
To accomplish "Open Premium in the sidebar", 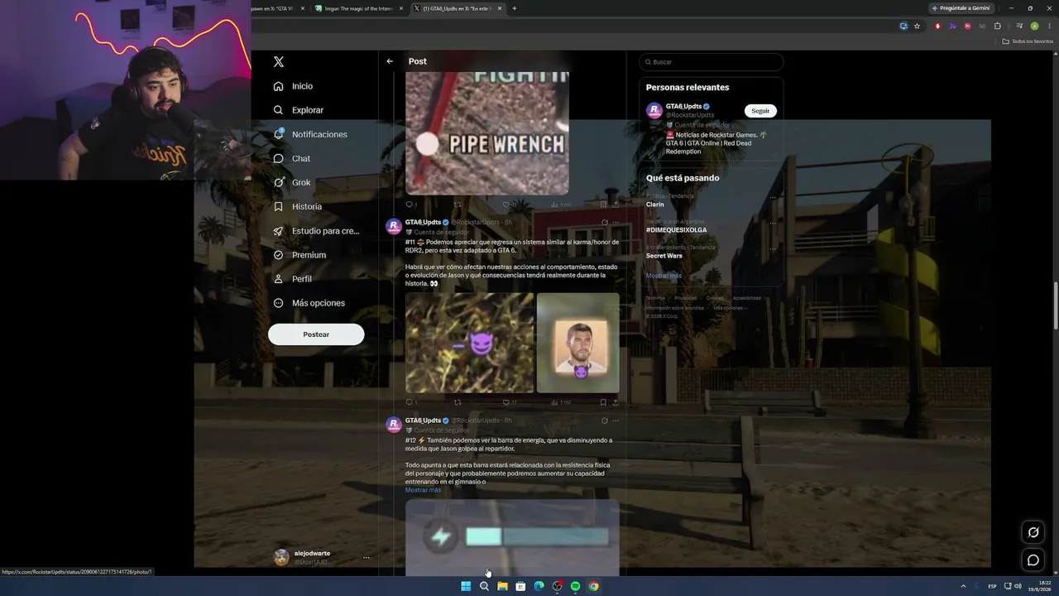I will (299, 255).
